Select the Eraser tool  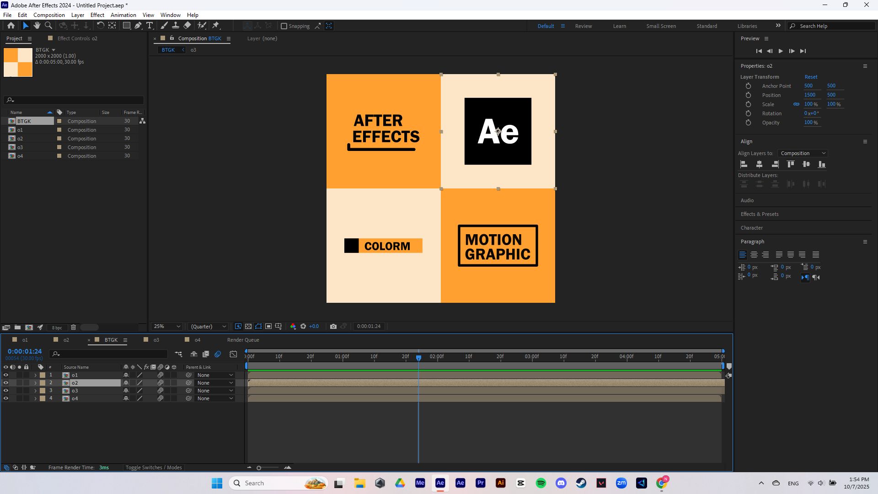187,26
